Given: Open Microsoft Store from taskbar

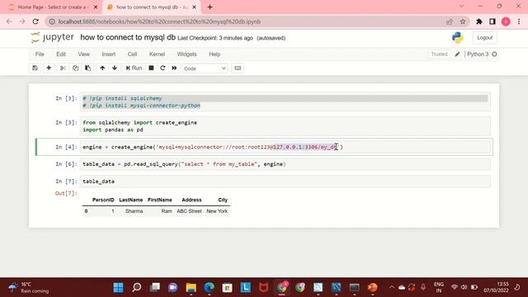Looking at the screenshot, I should click(228, 287).
